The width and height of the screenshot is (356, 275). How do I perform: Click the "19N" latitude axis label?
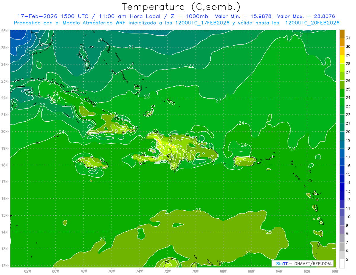[4, 148]
